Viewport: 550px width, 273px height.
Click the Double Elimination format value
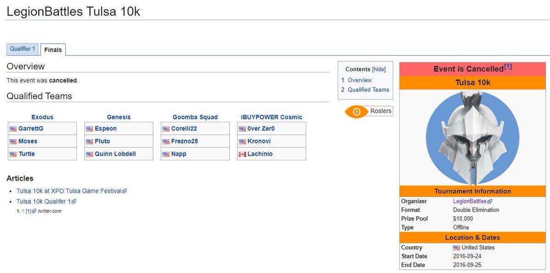[476, 210]
